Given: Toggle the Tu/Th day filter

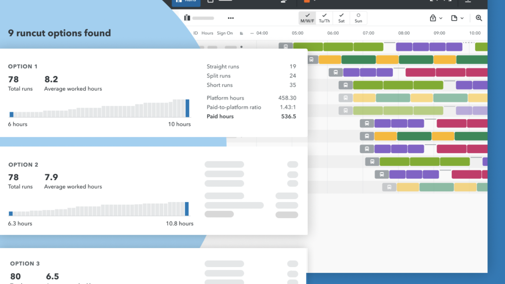Looking at the screenshot, I should (x=324, y=18).
